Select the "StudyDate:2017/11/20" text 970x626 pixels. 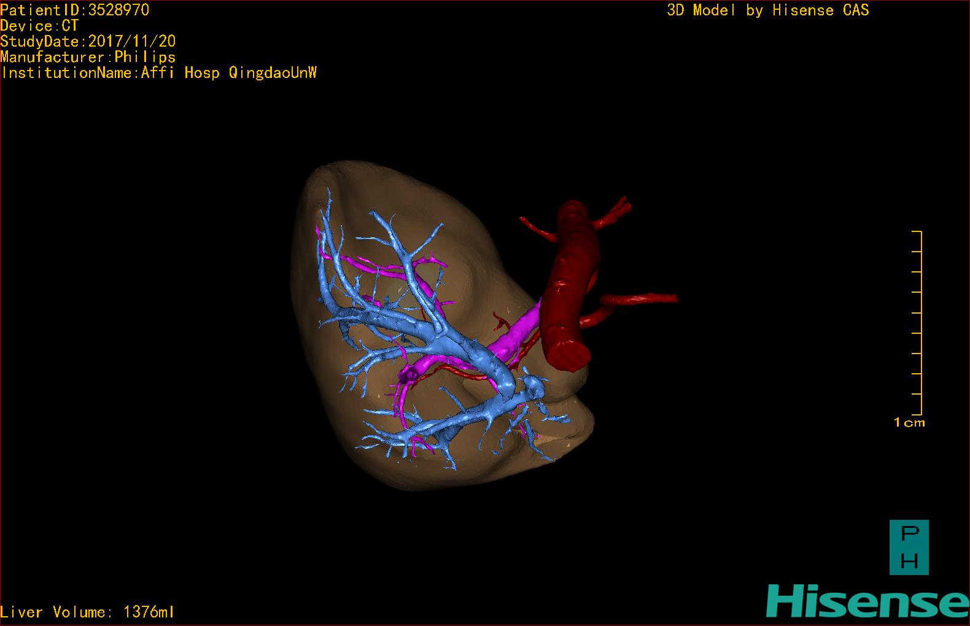pyautogui.click(x=88, y=41)
